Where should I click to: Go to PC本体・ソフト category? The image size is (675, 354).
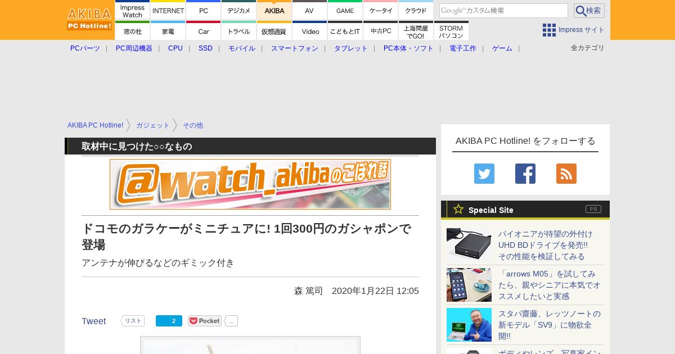[408, 48]
